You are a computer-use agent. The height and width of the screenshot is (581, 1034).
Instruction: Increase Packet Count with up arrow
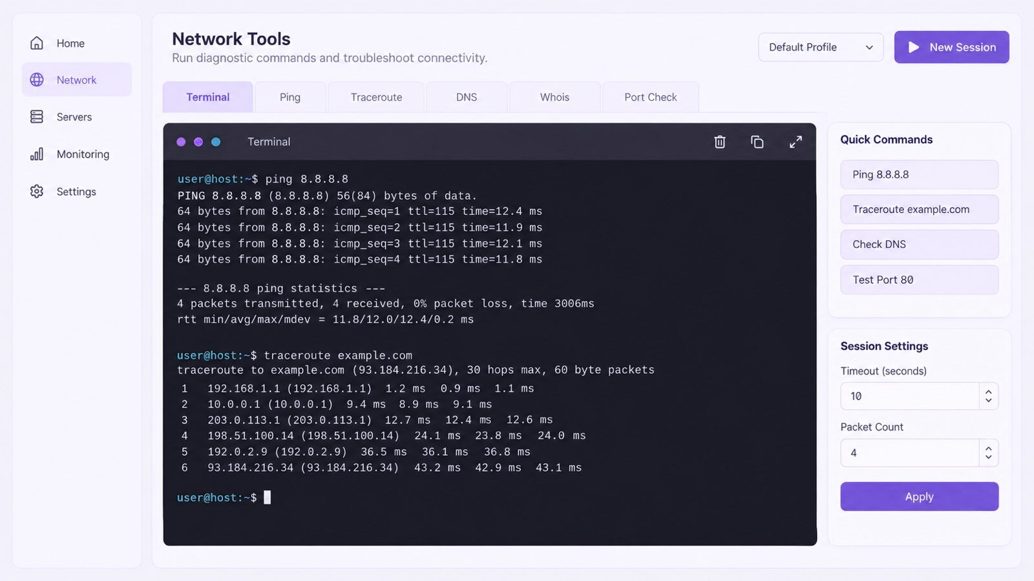click(988, 448)
